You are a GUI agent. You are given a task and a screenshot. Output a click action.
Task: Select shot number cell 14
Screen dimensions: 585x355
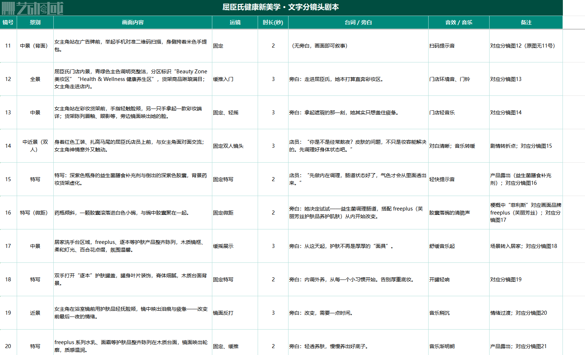[8, 146]
